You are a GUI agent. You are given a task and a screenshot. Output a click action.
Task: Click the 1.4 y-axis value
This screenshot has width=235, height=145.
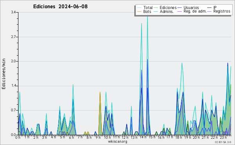coord(13,86)
